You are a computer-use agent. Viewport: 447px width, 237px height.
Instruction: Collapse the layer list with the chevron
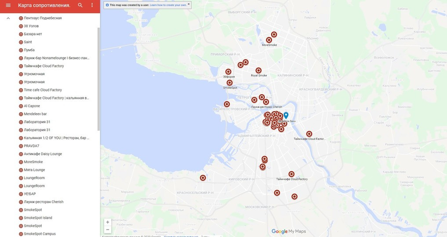[8, 18]
